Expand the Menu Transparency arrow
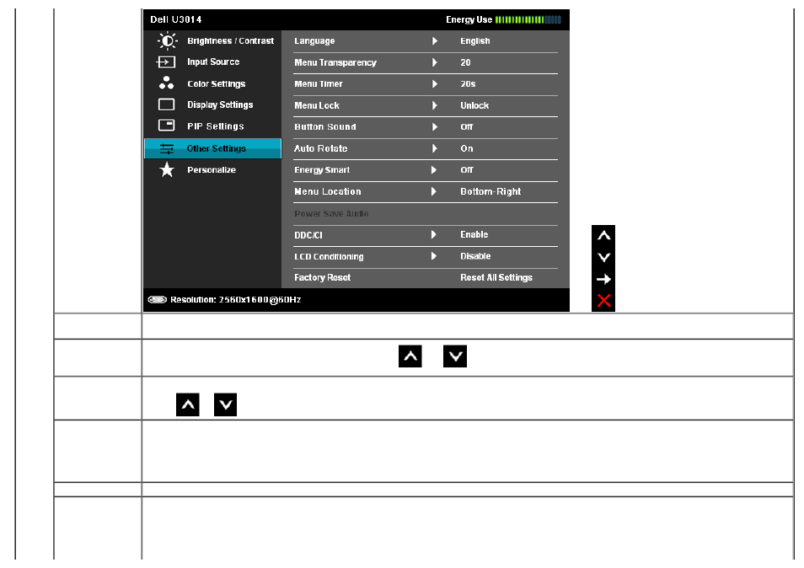The width and height of the screenshot is (804, 568). [x=434, y=62]
